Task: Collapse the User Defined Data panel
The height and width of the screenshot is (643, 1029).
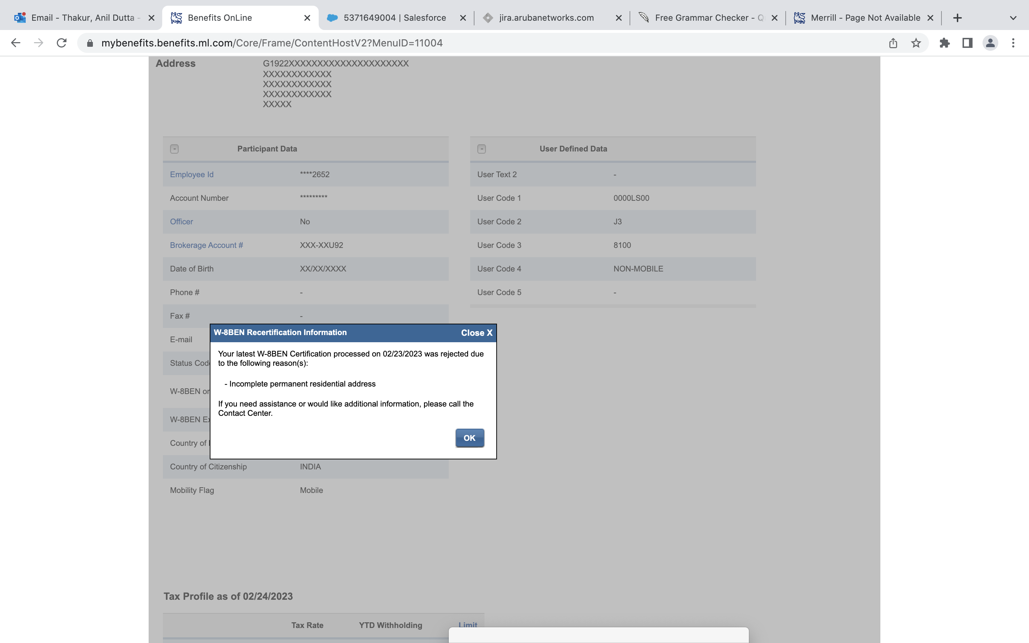Action: pyautogui.click(x=481, y=149)
